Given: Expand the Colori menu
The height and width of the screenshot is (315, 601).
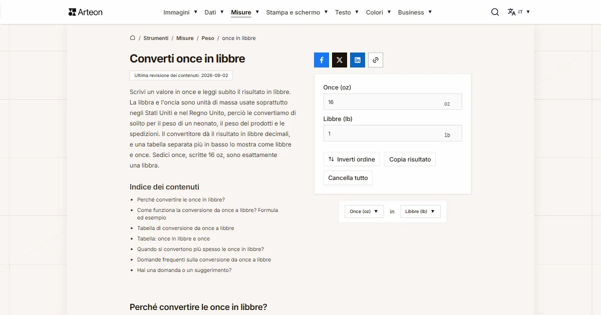Looking at the screenshot, I should 379,12.
